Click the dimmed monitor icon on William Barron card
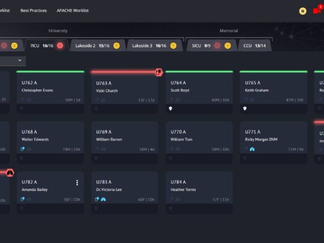This screenshot has width=324, height=243. pyautogui.click(x=97, y=149)
